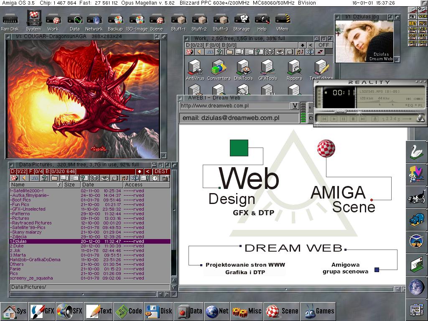Open the URL history dropdown in AWeb

(x=295, y=106)
